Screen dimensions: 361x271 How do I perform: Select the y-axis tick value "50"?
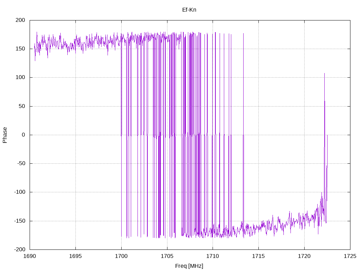(x=22, y=106)
